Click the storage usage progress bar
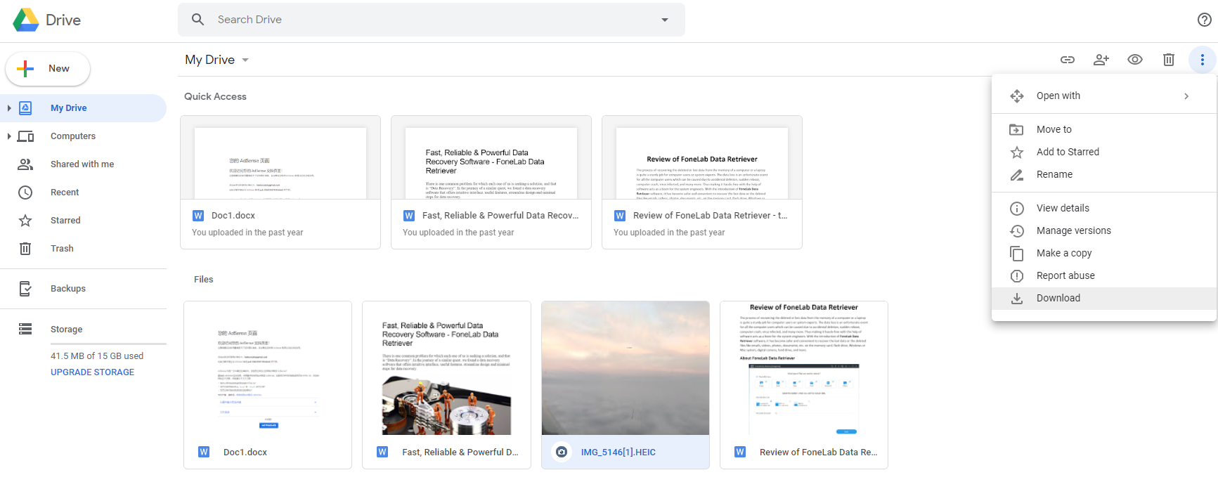This screenshot has width=1218, height=482. point(108,344)
